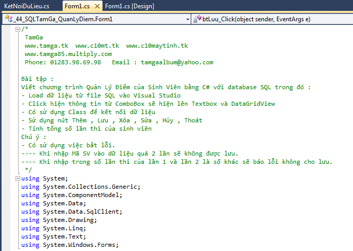Click the closing '*/' comment marker
353x251 pixels.
coord(28,170)
